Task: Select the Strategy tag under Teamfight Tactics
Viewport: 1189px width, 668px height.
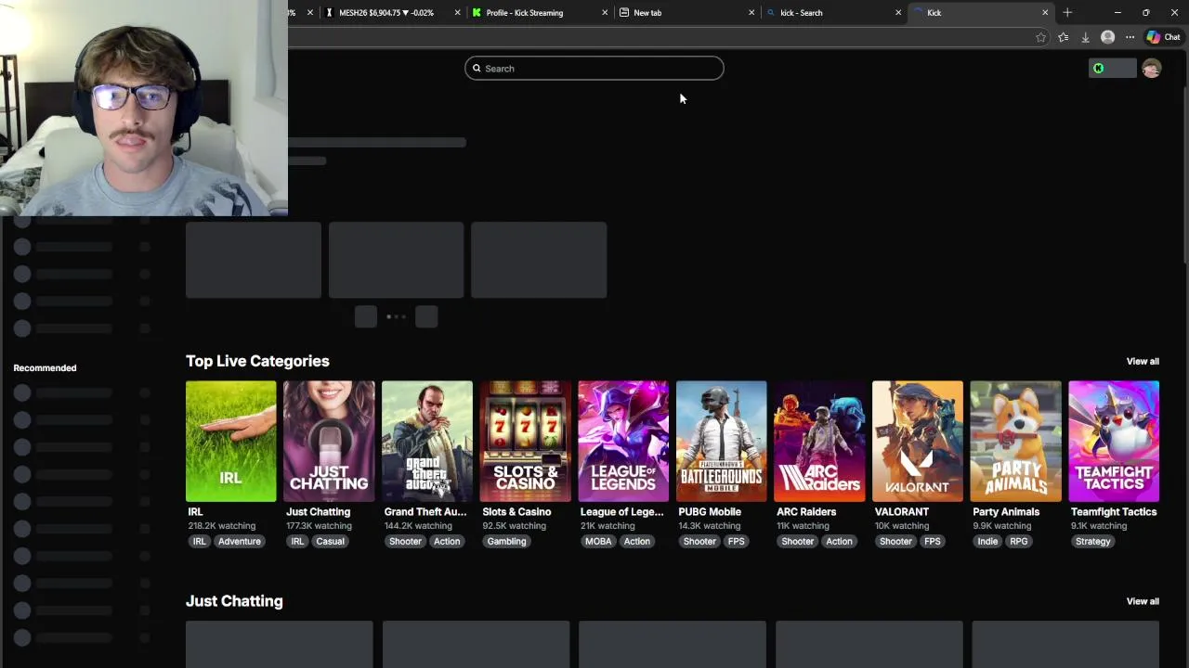Action: [1092, 541]
